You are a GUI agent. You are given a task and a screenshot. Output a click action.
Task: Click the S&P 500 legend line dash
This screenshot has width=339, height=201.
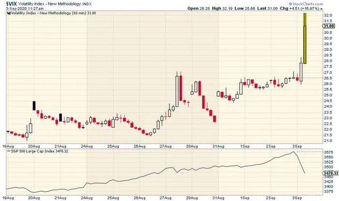9,151
